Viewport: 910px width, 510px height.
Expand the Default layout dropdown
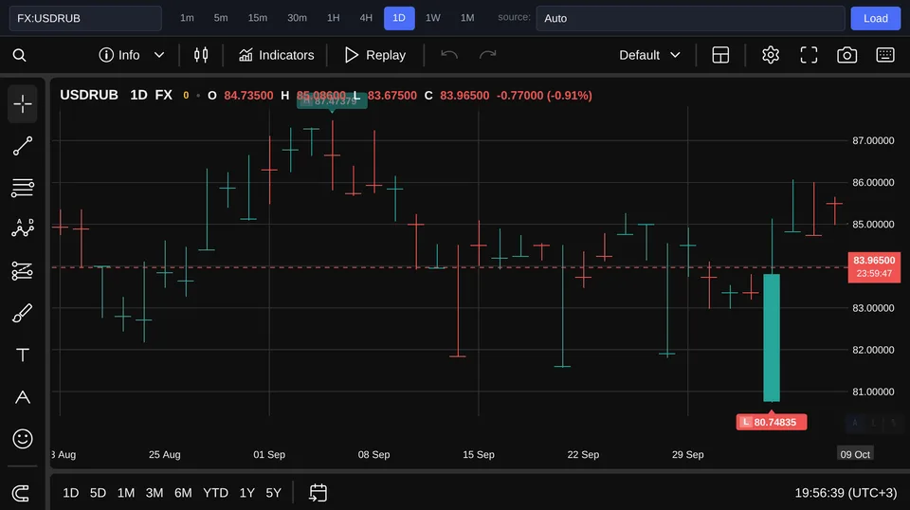pyautogui.click(x=649, y=55)
